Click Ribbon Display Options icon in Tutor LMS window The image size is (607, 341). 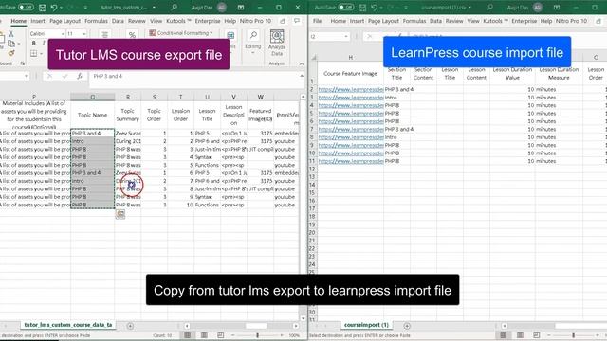click(241, 7)
